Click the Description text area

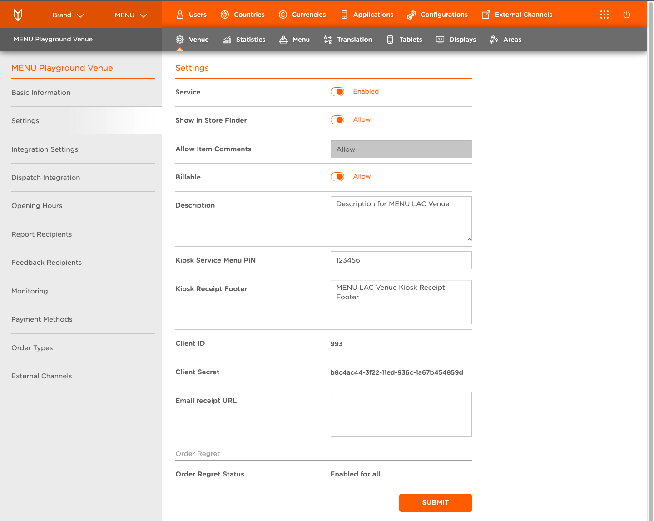(401, 218)
